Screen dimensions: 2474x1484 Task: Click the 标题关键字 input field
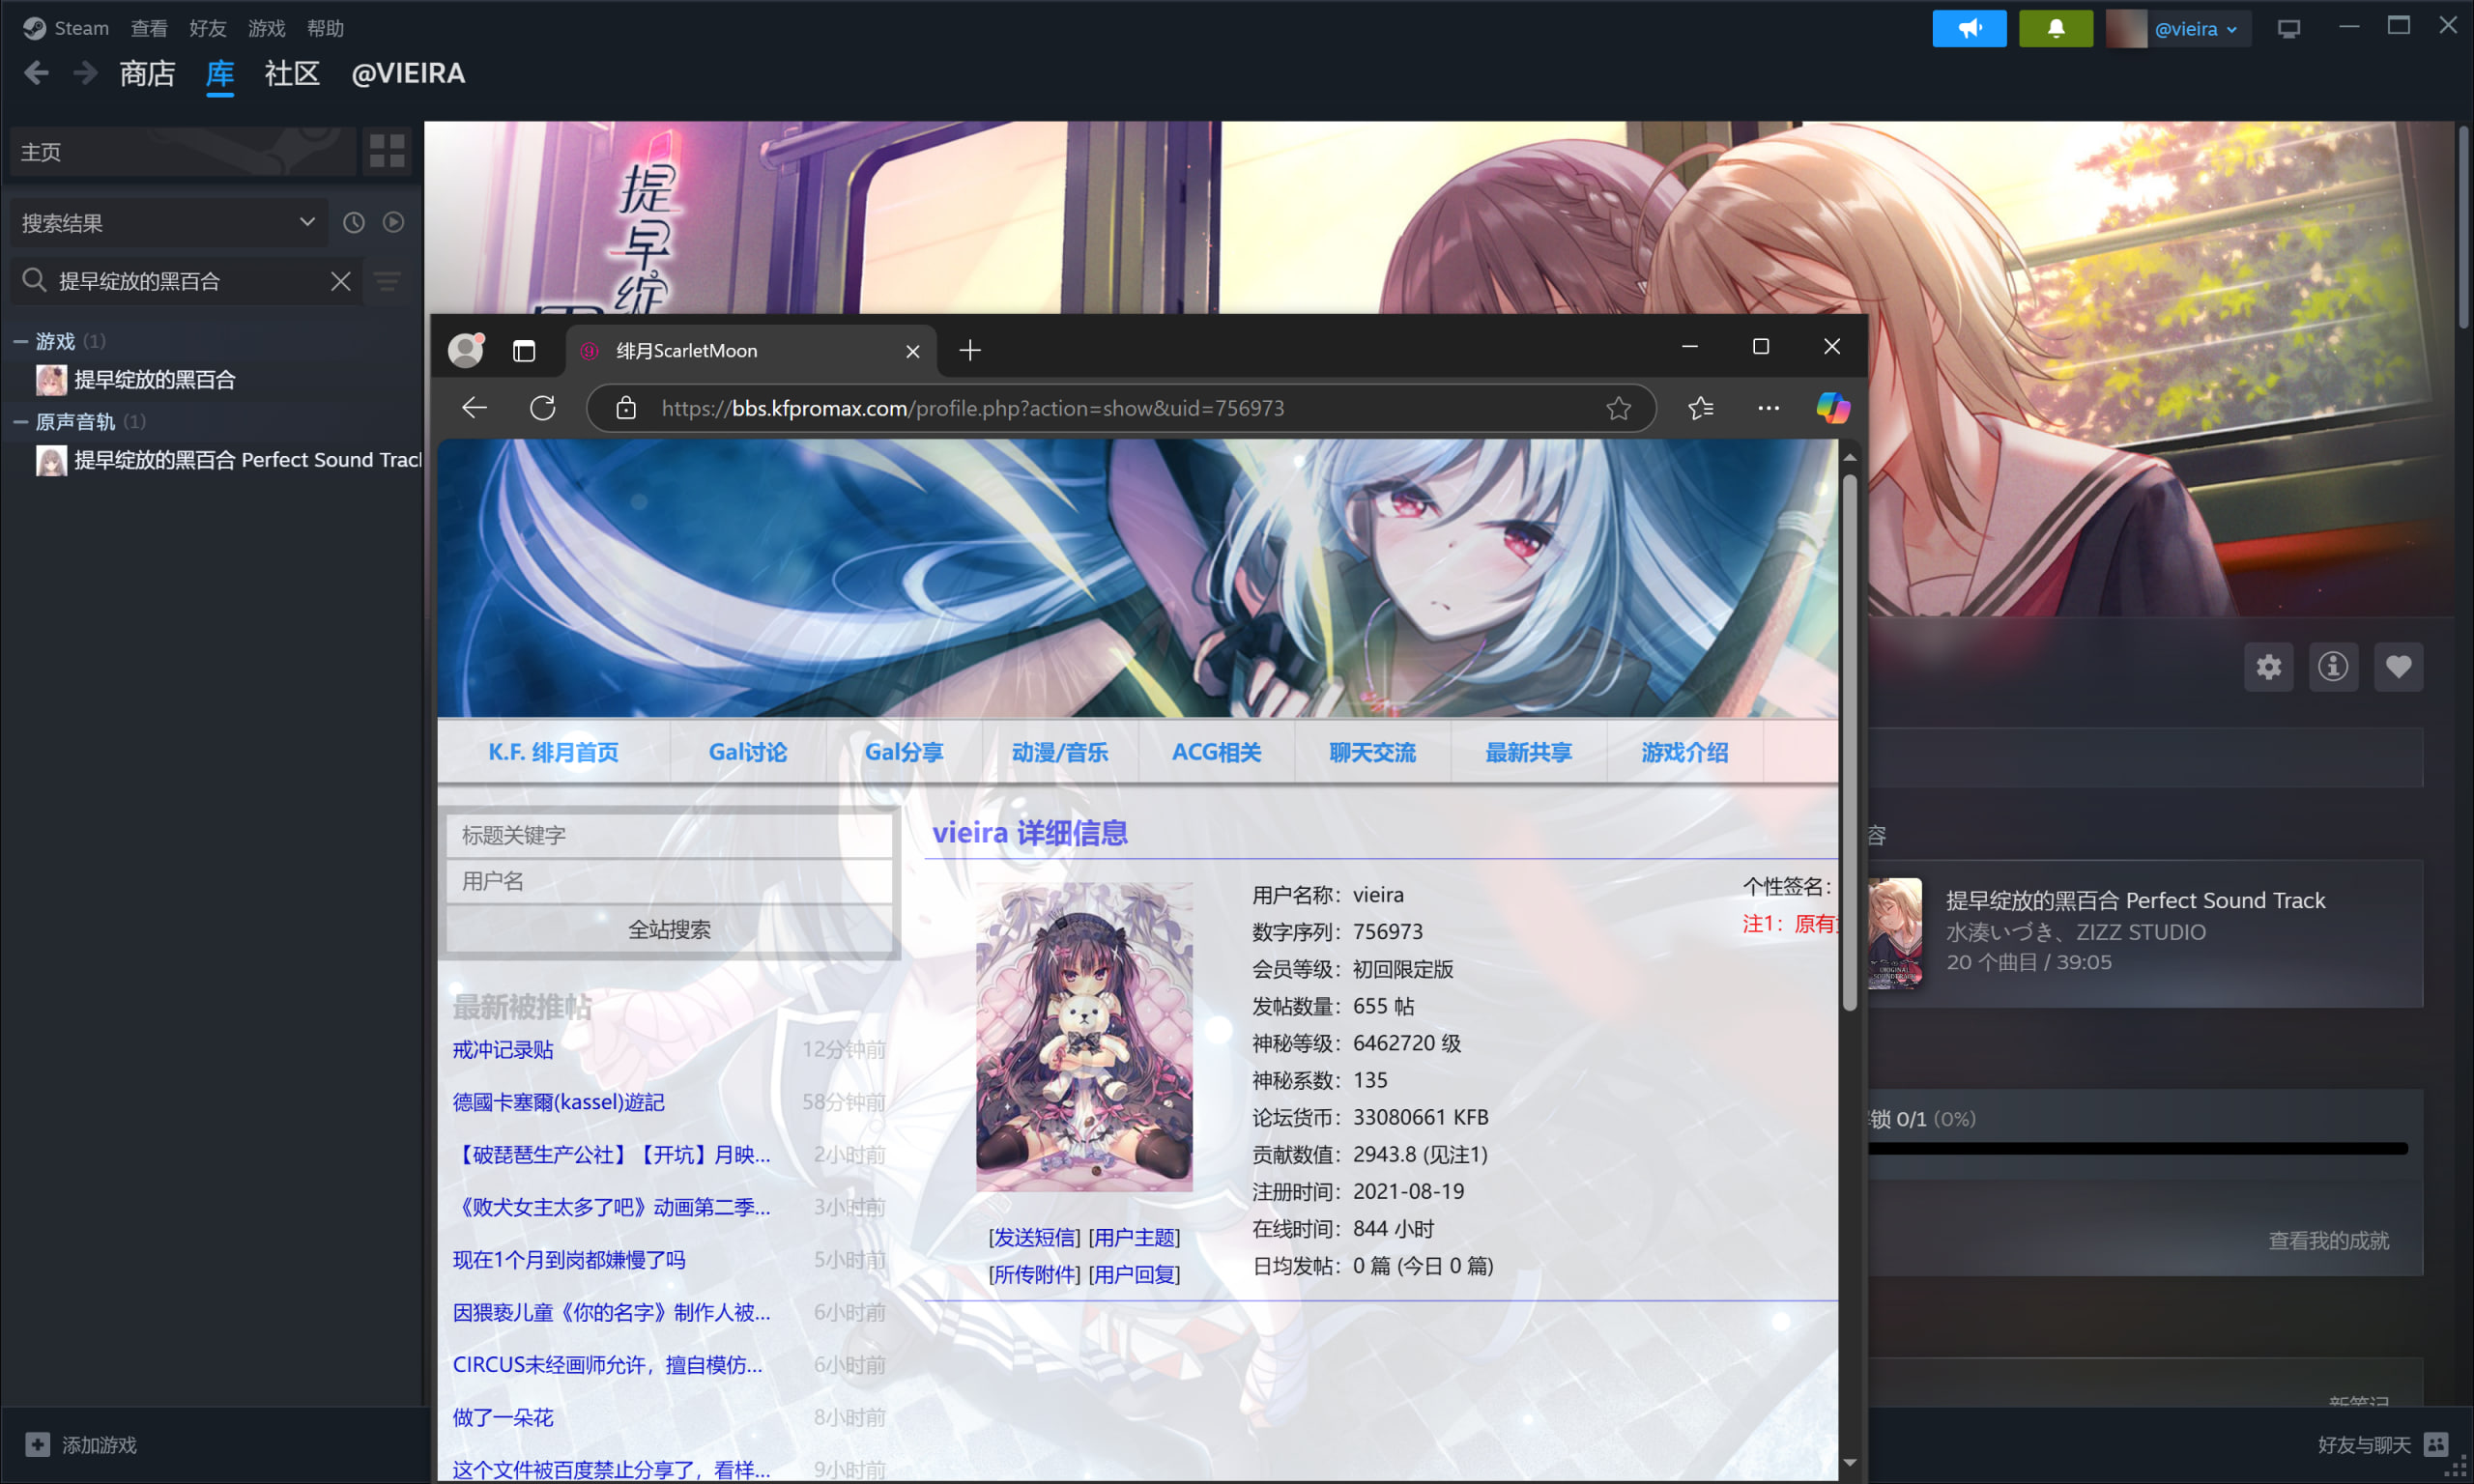pyautogui.click(x=669, y=835)
